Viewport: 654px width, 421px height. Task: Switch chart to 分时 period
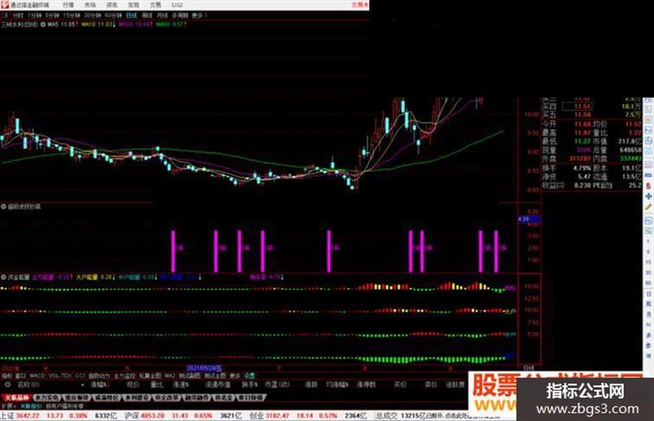point(17,15)
